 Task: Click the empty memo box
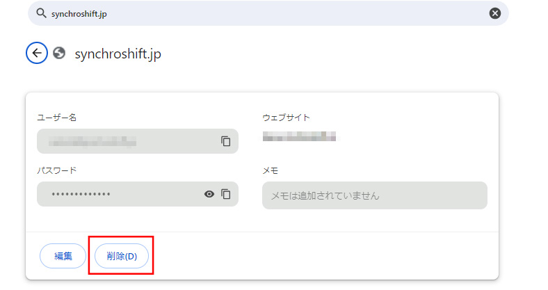tap(375, 195)
